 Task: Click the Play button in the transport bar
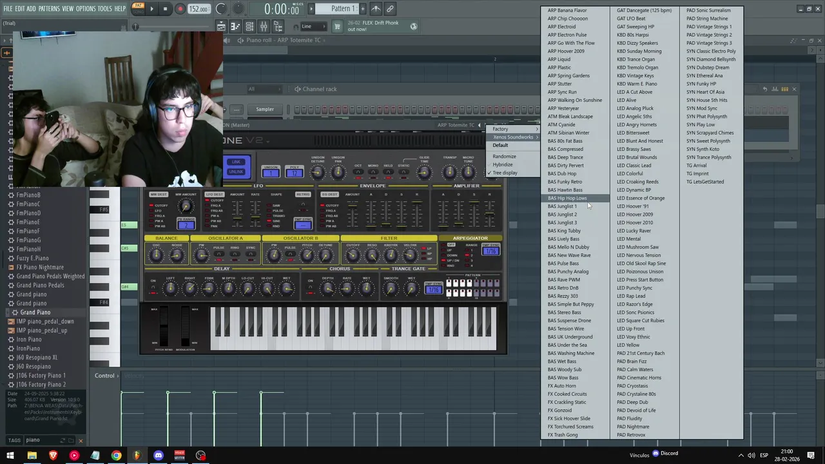tap(151, 9)
